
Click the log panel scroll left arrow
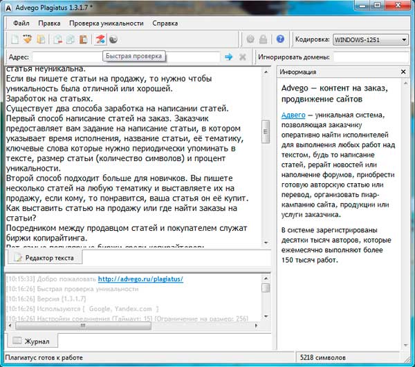pos(10,326)
